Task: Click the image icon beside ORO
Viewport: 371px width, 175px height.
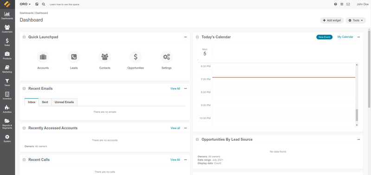Action: (x=37, y=4)
